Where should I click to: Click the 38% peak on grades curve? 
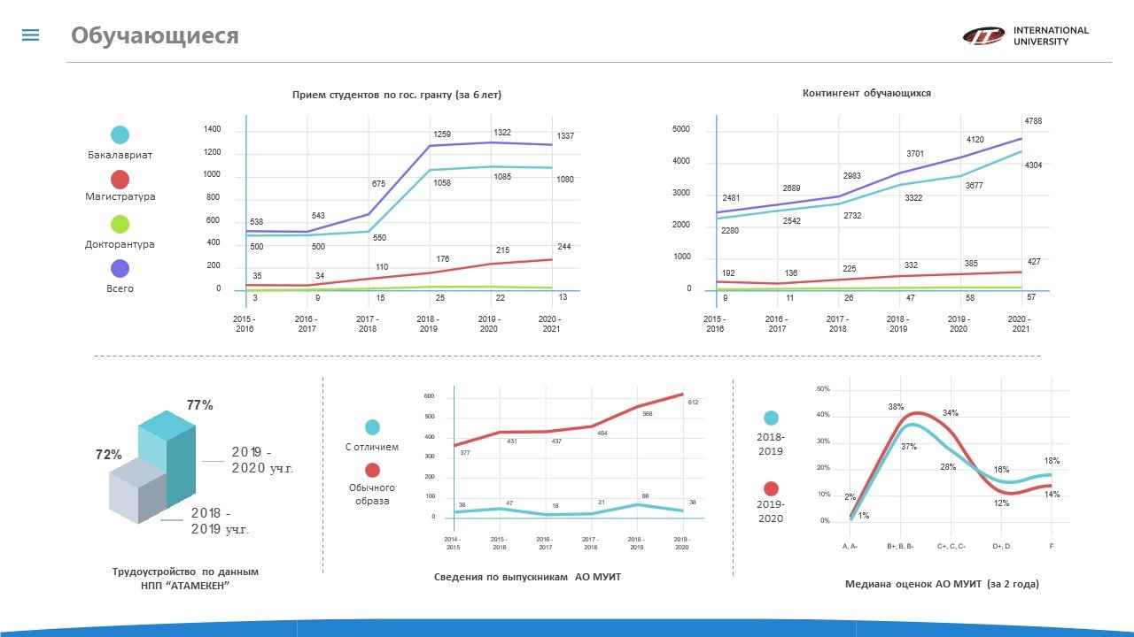click(896, 407)
